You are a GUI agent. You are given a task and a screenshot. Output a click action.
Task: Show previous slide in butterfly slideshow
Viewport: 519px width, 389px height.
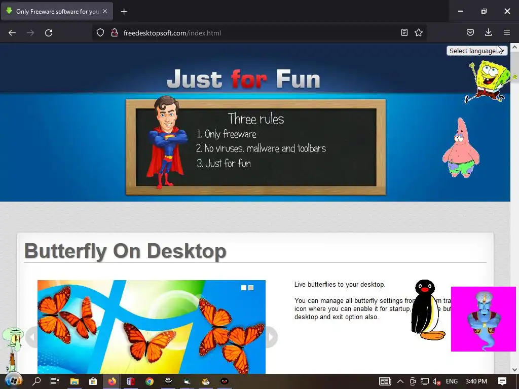click(x=32, y=337)
